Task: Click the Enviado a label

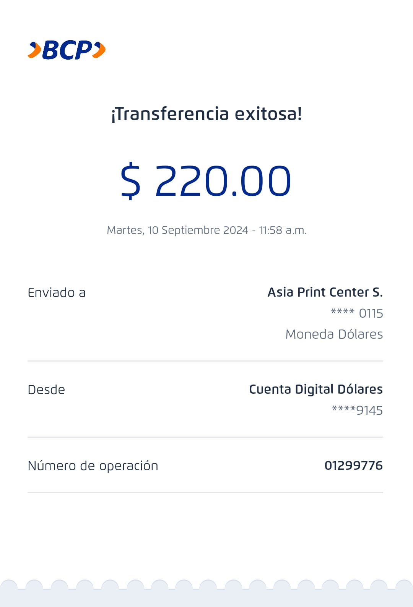Action: (57, 293)
